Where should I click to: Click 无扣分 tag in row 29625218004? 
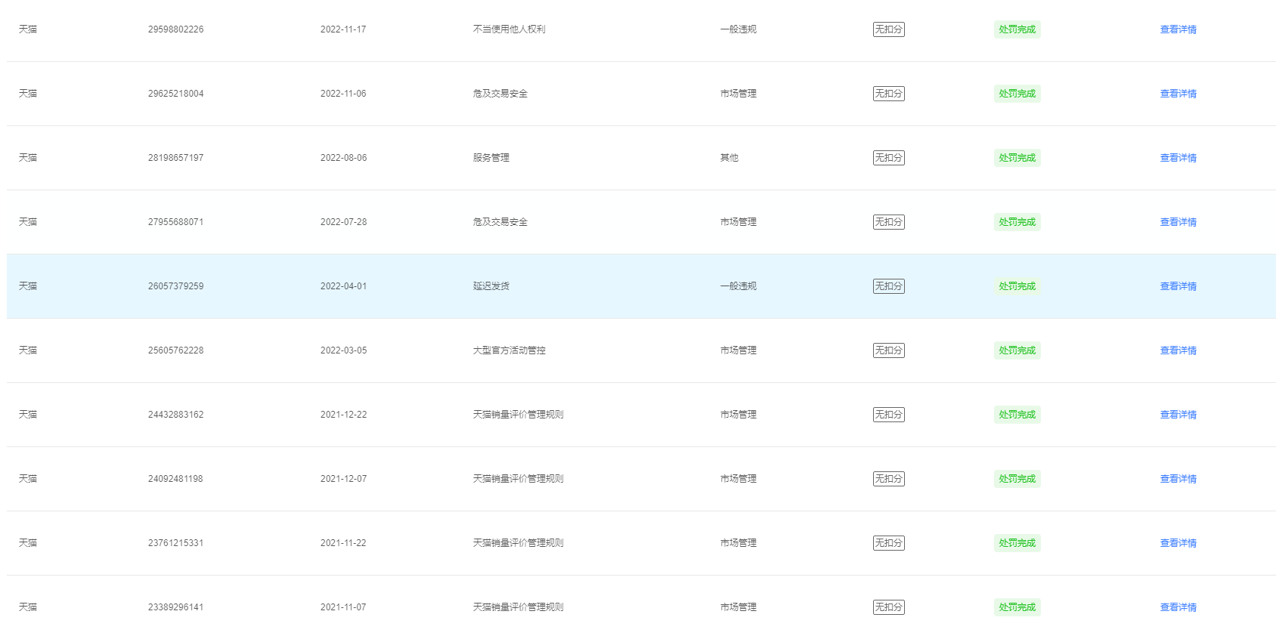pos(888,94)
